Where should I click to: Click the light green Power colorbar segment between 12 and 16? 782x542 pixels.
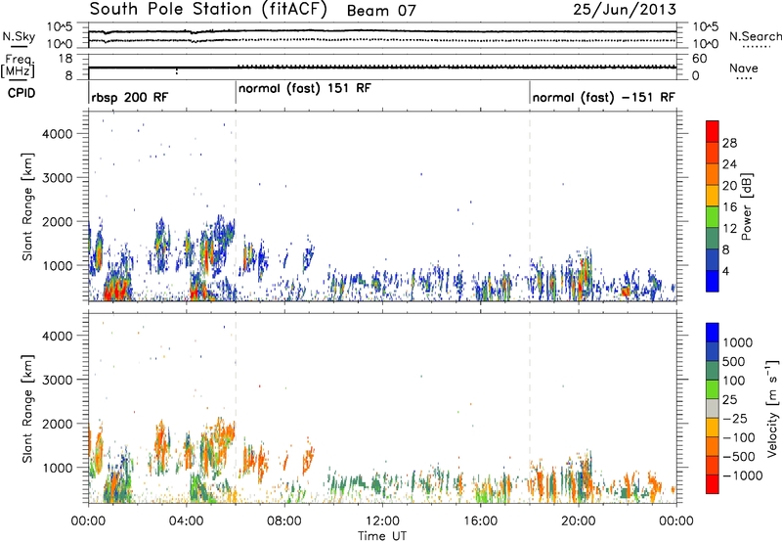pos(713,216)
